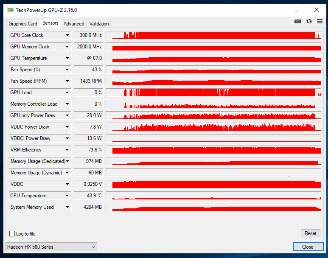The image size is (328, 258).
Task: Click the GPU-Z app icon in title bar
Action: [x=10, y=10]
